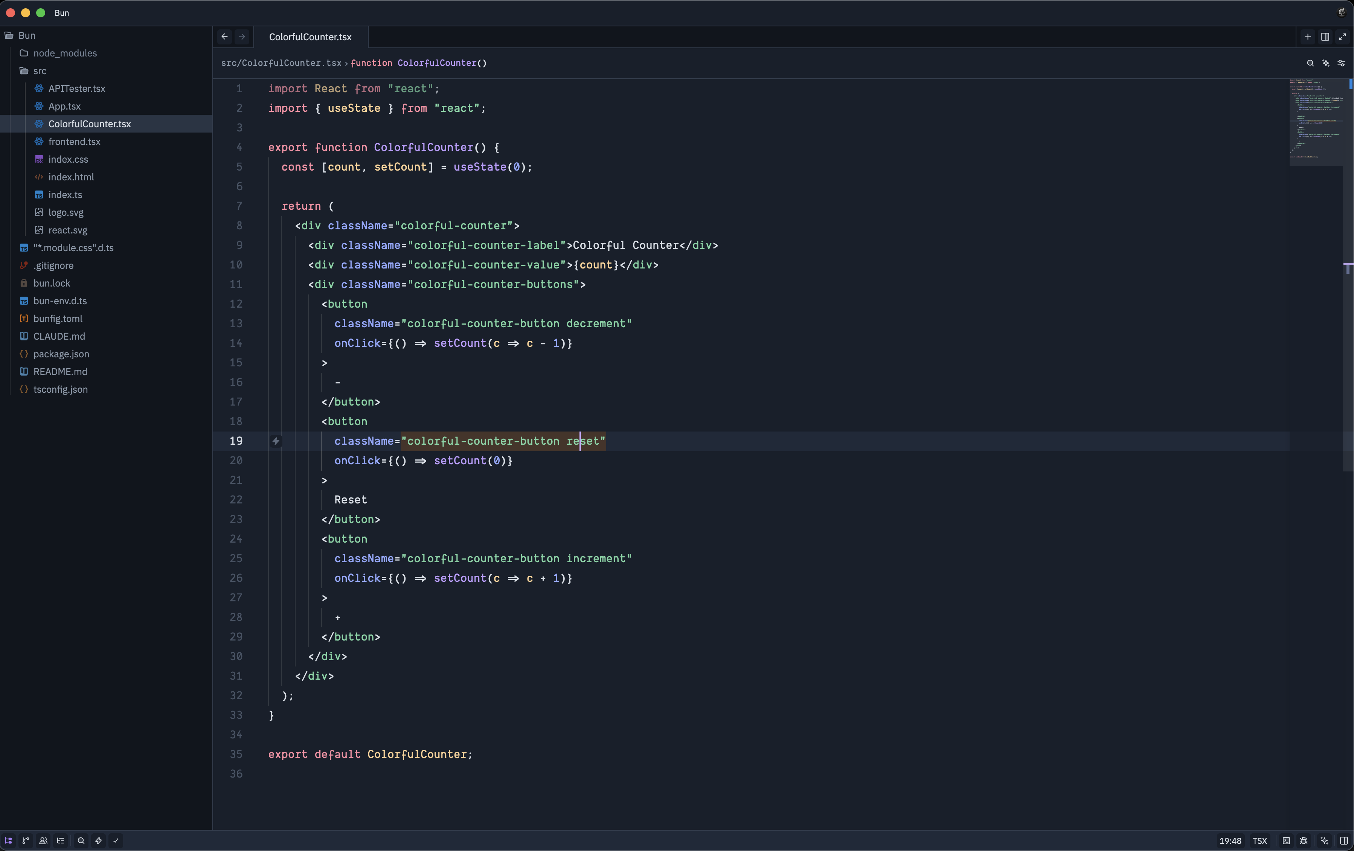The width and height of the screenshot is (1354, 851).
Task: Go back with the left arrow
Action: [x=224, y=37]
